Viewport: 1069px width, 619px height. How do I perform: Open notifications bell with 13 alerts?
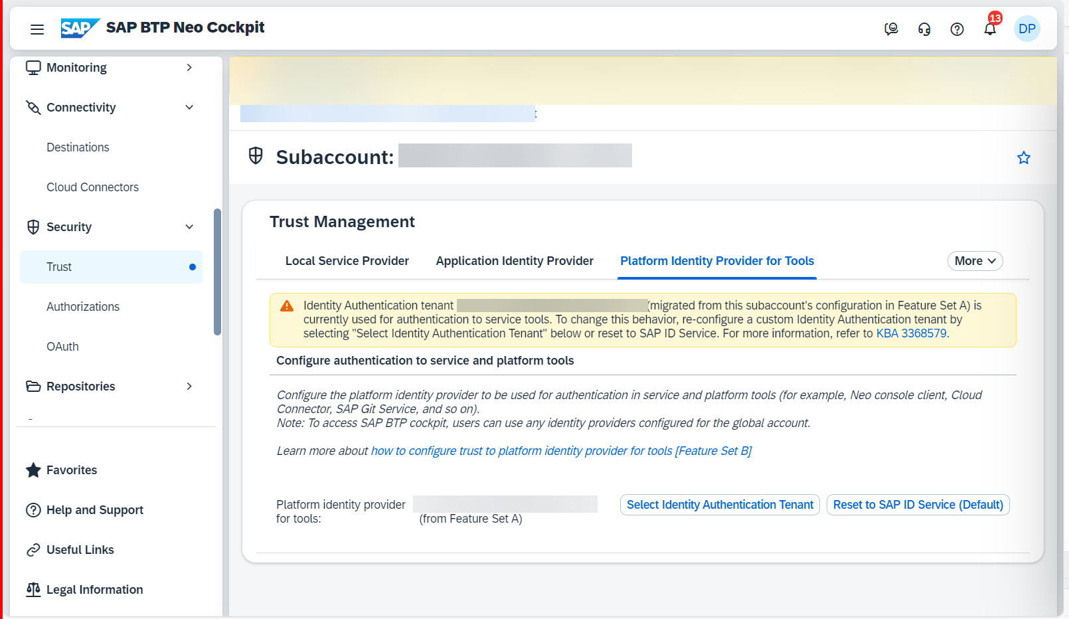point(990,29)
